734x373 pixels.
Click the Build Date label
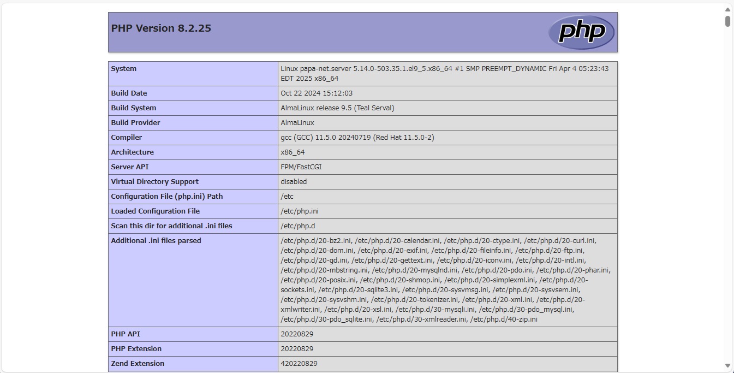129,93
